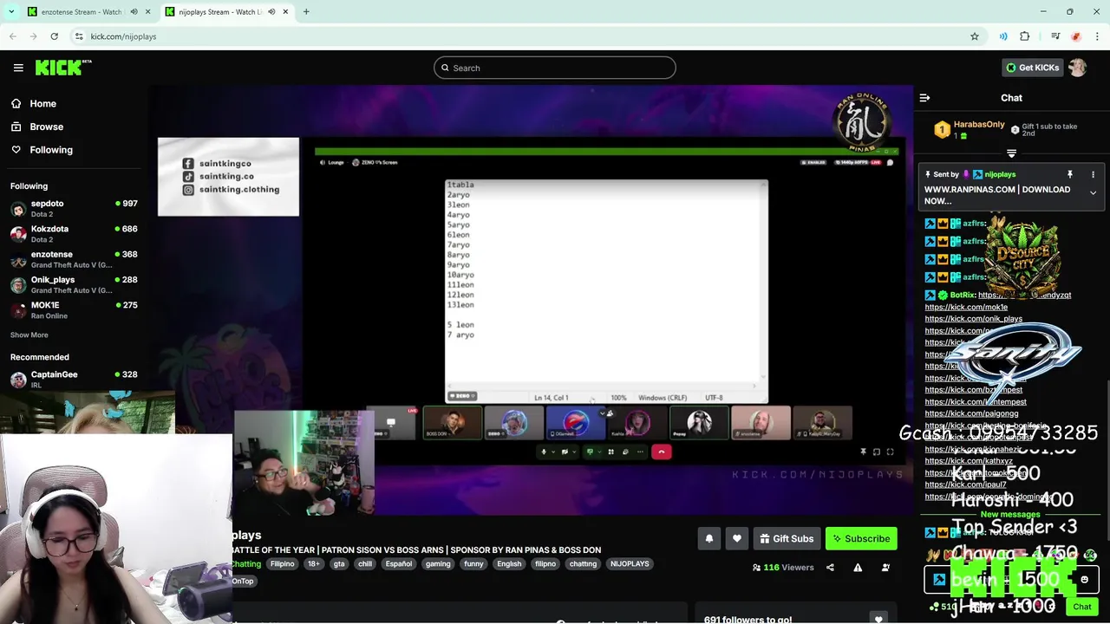Expand the Following list with Show more
Screen dimensions: 1110x624
[29, 335]
